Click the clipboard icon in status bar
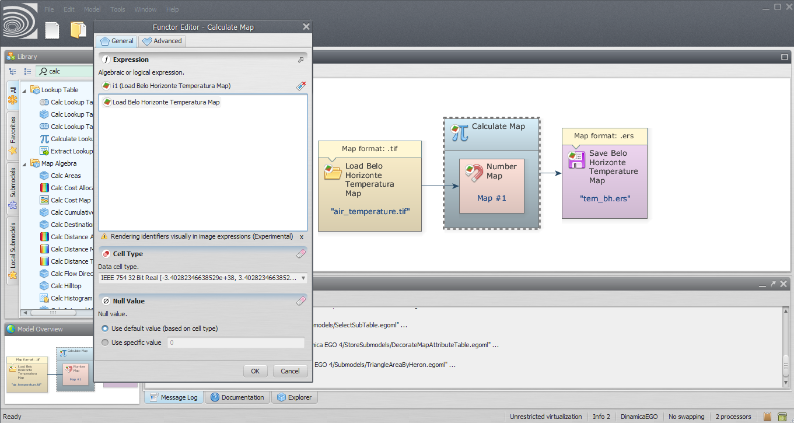This screenshot has height=423, width=794. [x=768, y=417]
